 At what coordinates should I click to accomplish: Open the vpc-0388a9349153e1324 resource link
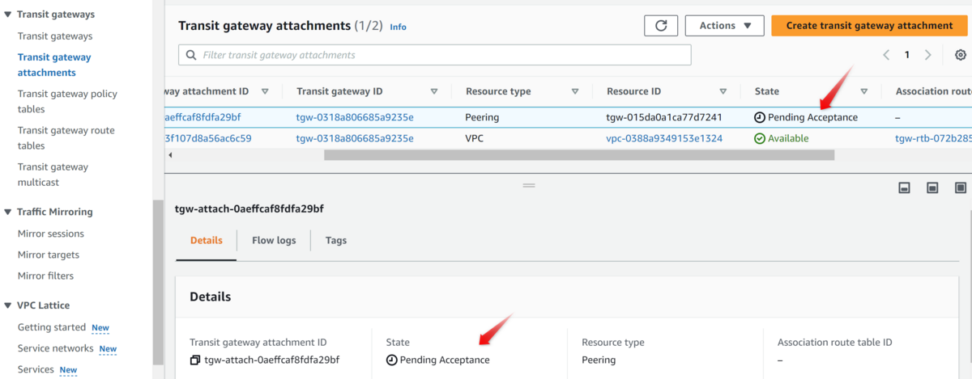click(663, 138)
